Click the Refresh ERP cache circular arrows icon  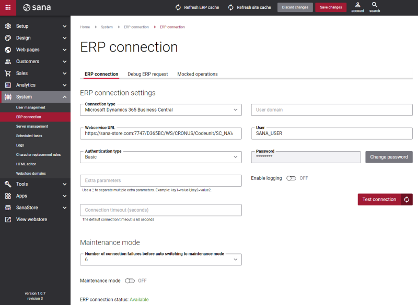[178, 7]
